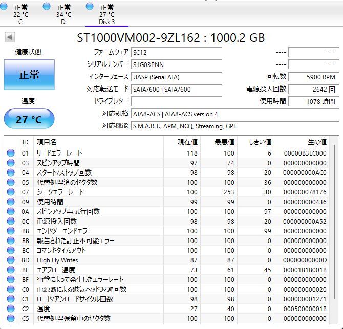Click the previous disk arrow button
Screen dimensions: 343x329
pyautogui.click(x=10, y=37)
